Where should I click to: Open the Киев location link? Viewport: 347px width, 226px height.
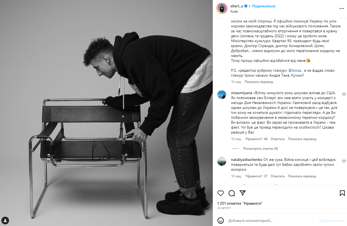(234, 11)
